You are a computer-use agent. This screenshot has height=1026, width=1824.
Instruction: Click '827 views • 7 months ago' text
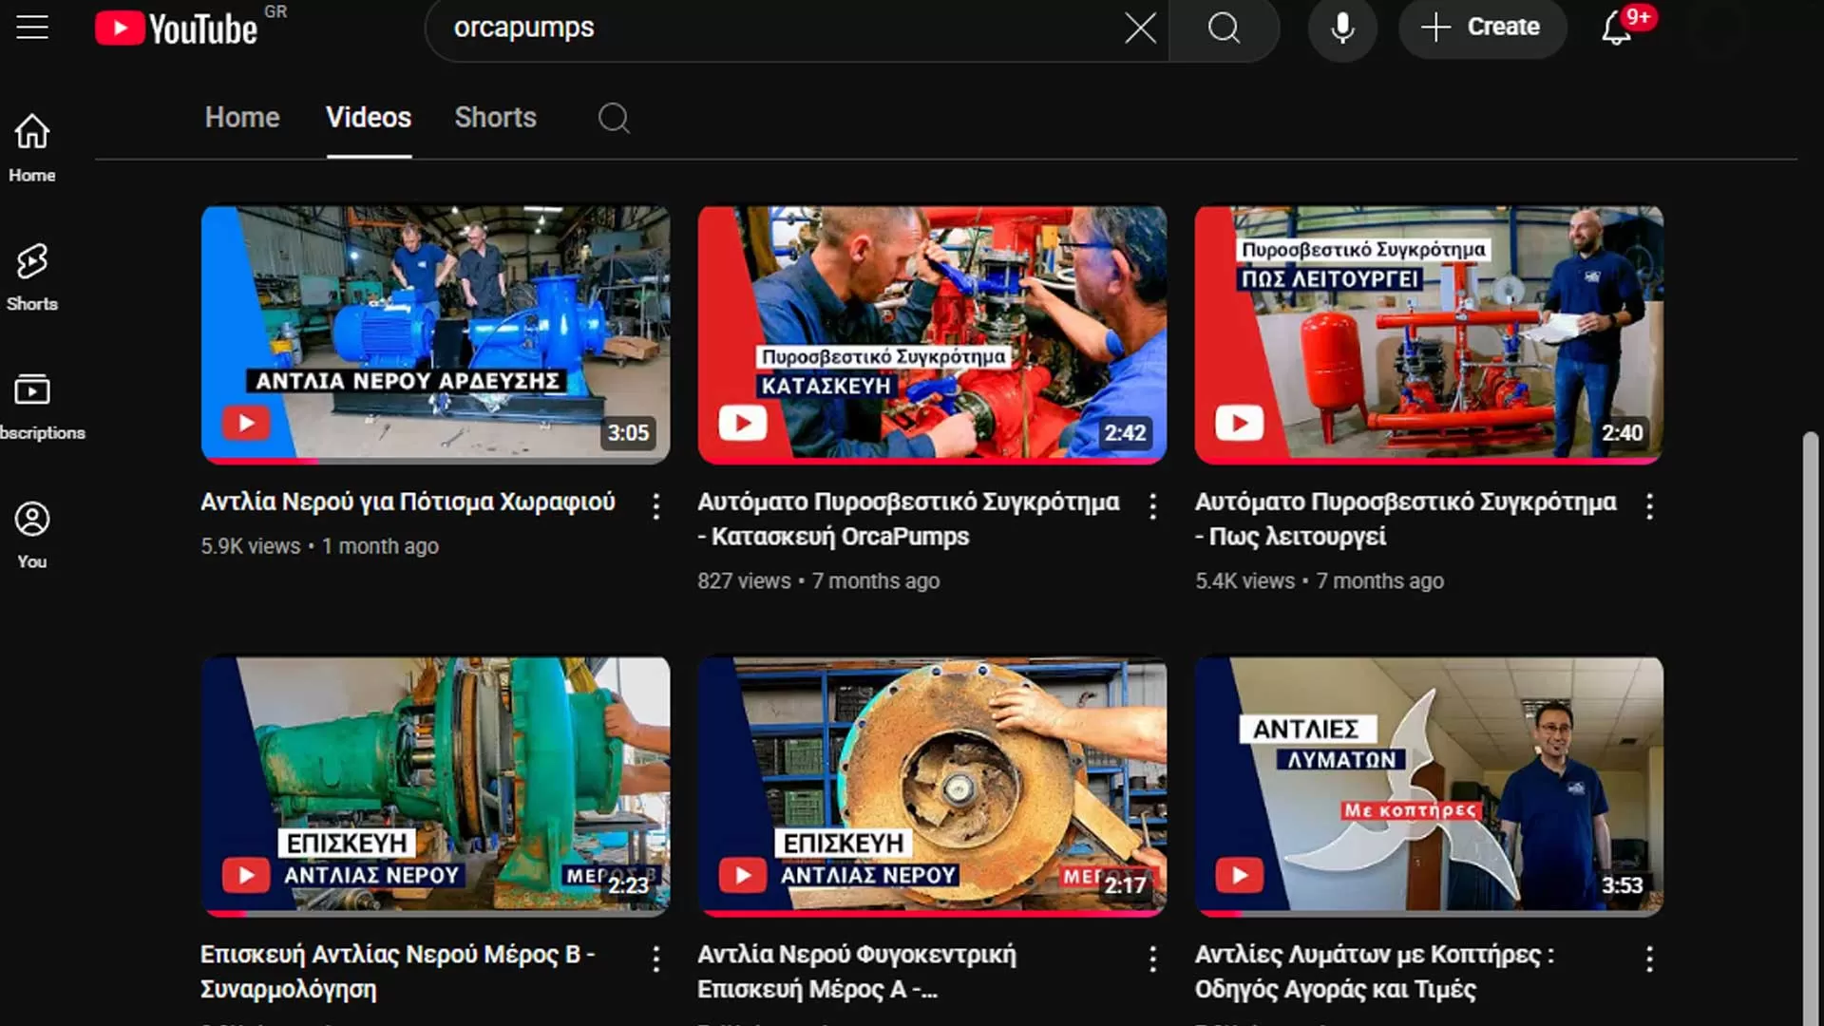tap(818, 580)
